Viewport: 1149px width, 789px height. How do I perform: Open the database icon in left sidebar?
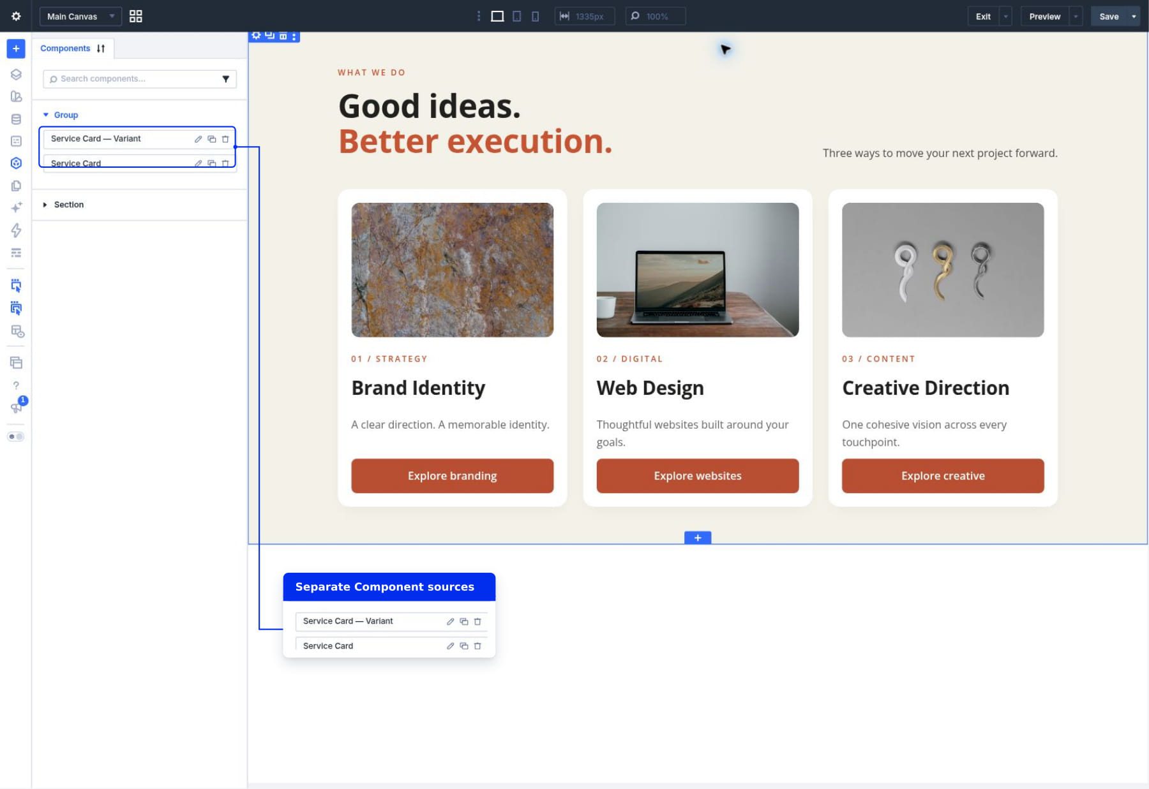(16, 119)
